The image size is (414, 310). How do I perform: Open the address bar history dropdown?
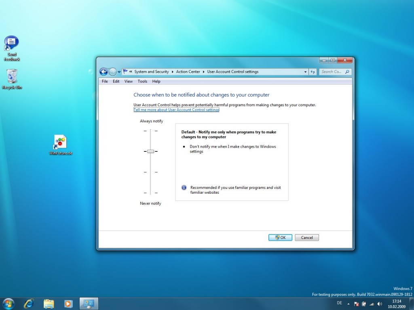point(306,72)
